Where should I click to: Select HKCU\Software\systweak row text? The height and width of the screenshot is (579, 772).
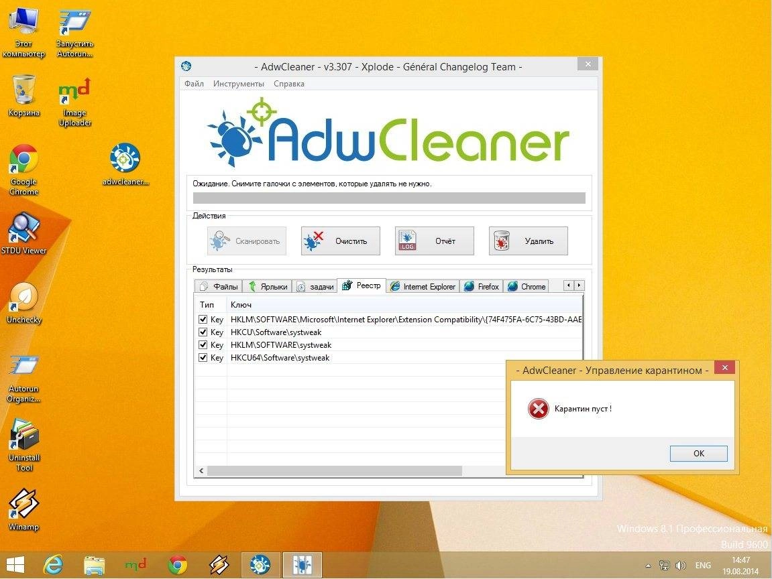276,332
